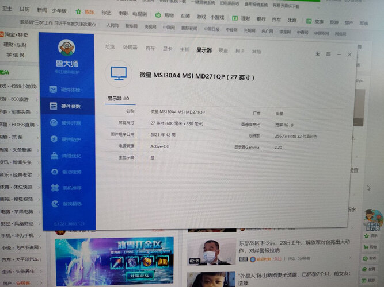This screenshot has height=287, width=384.
Task: Switch to 处理器 processor tab
Action: (x=130, y=48)
